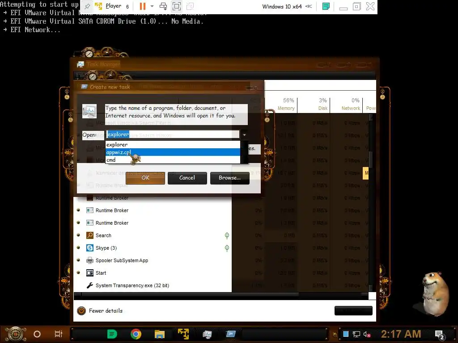
Task: Open the Browse... file picker
Action: (229, 178)
